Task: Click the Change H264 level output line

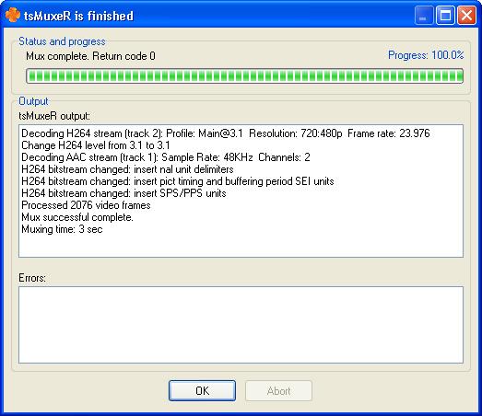Action: point(96,145)
